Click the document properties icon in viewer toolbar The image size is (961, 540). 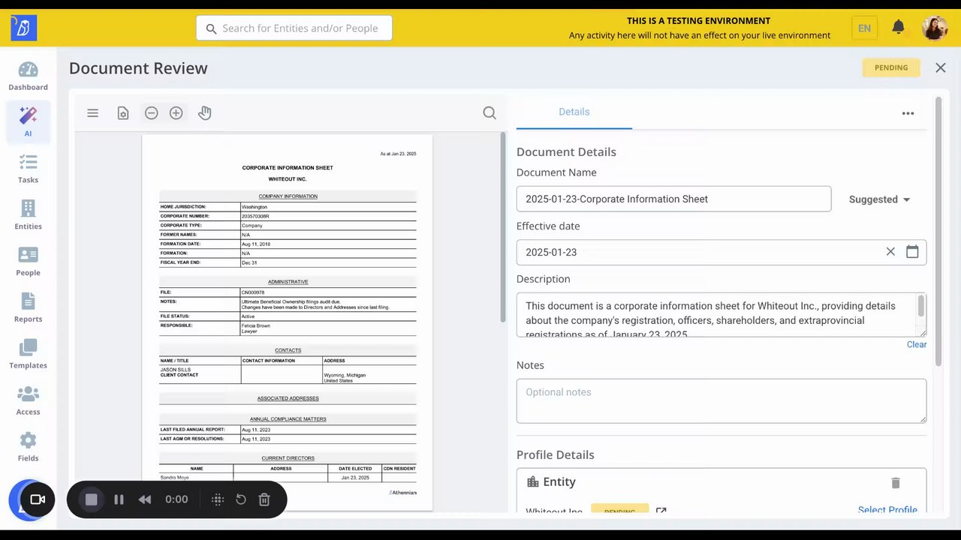tap(123, 112)
